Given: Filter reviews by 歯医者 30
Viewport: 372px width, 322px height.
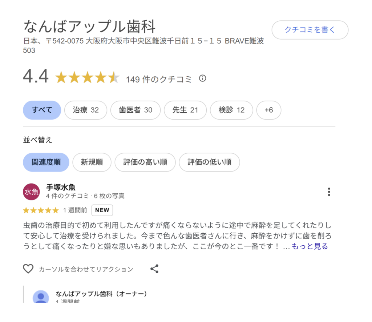Looking at the screenshot, I should click(x=136, y=110).
